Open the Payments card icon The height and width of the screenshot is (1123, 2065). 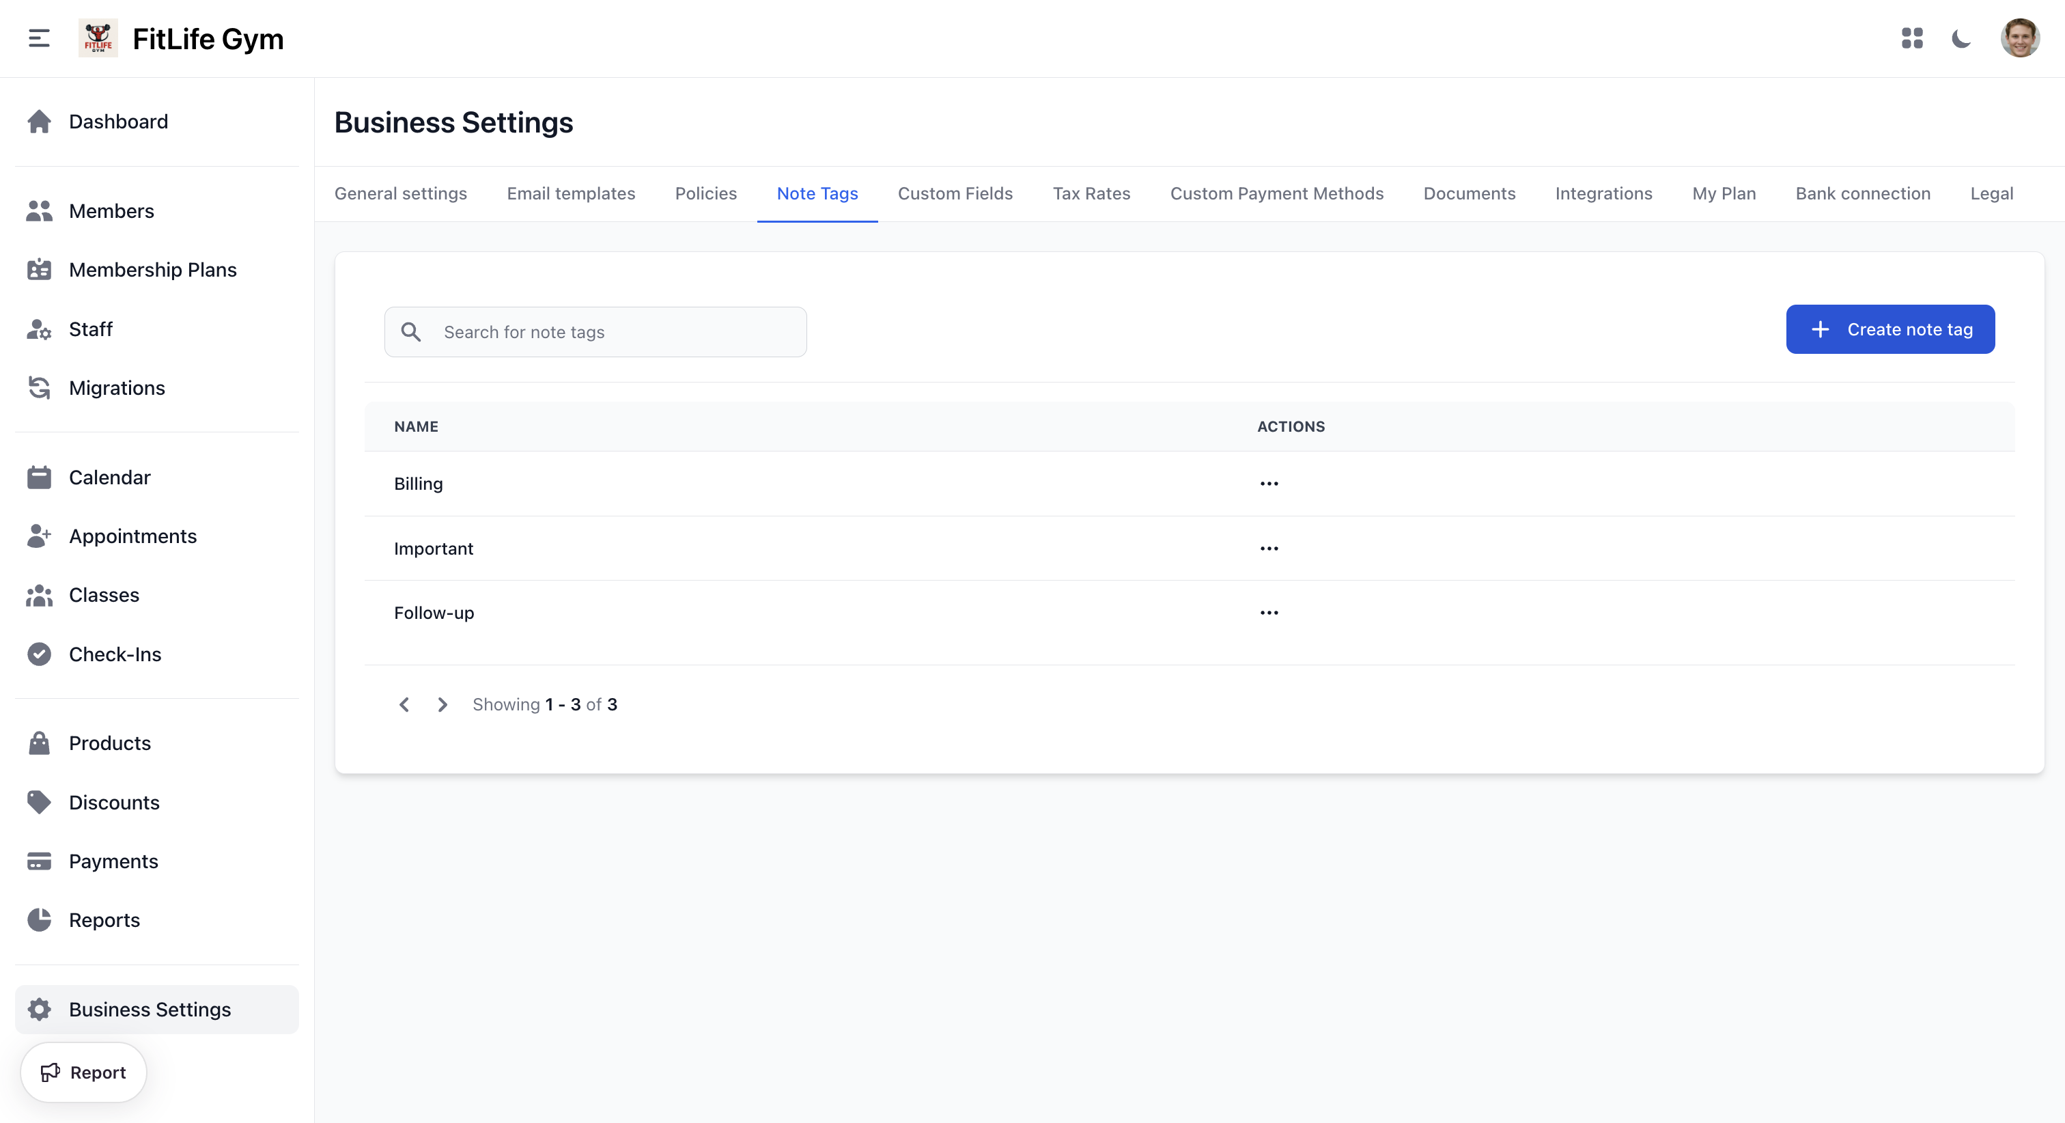point(38,861)
